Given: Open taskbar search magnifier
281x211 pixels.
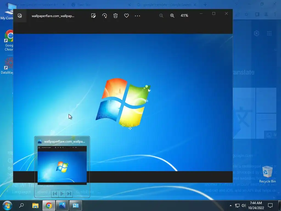Looking at the screenshot, I should [21, 206].
